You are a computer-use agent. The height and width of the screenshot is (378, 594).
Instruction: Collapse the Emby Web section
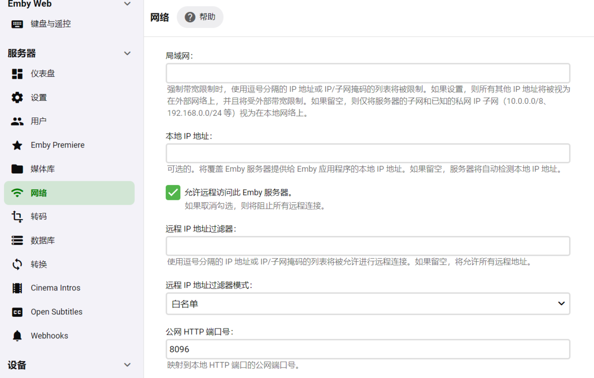pyautogui.click(x=127, y=3)
